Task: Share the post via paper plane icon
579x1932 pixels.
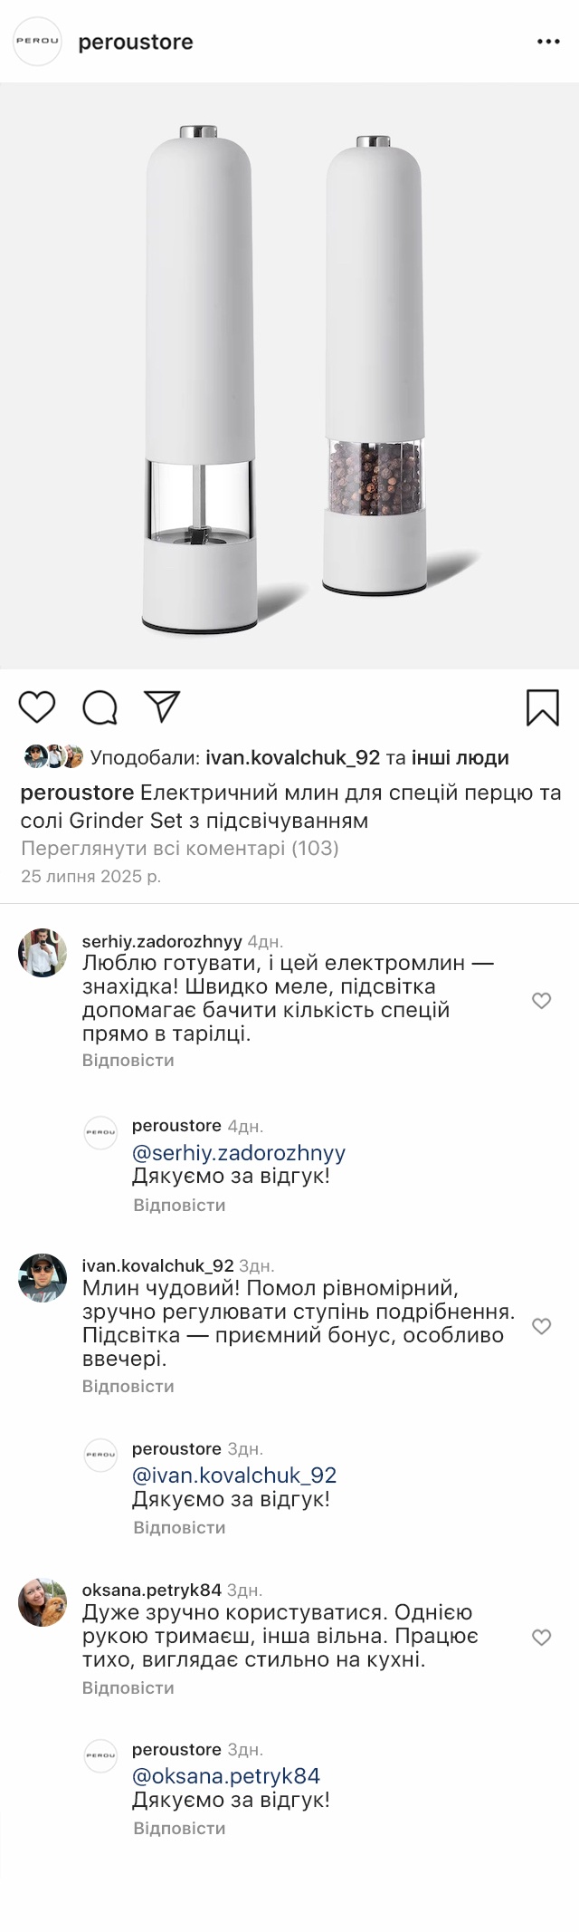Action: pyautogui.click(x=163, y=706)
